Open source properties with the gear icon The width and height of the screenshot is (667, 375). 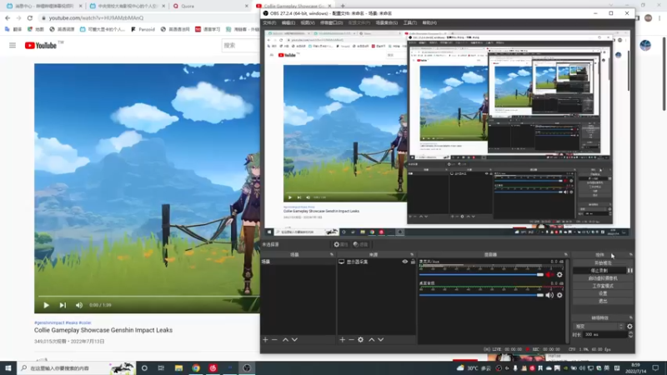361,340
